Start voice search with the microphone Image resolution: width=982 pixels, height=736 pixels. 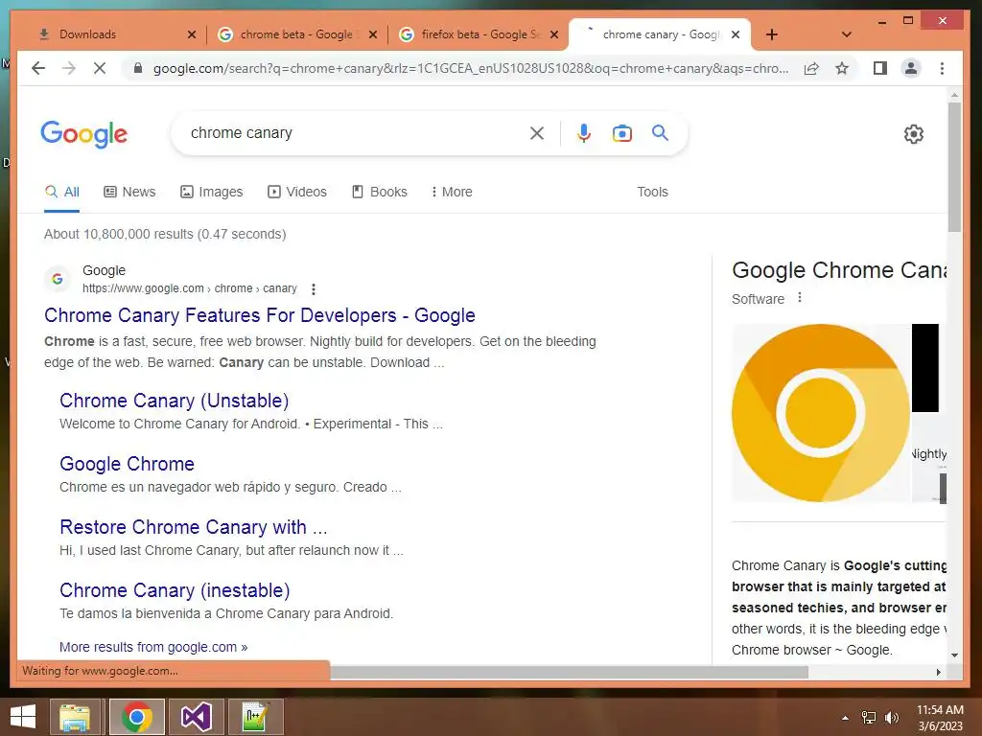tap(584, 132)
